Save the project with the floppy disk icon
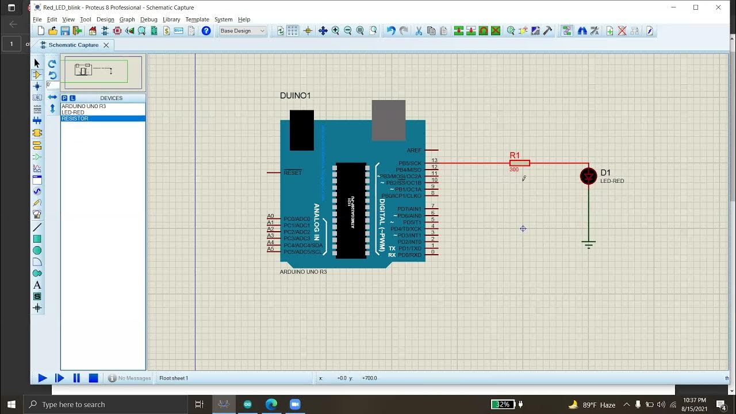This screenshot has height=414, width=736. click(x=65, y=31)
